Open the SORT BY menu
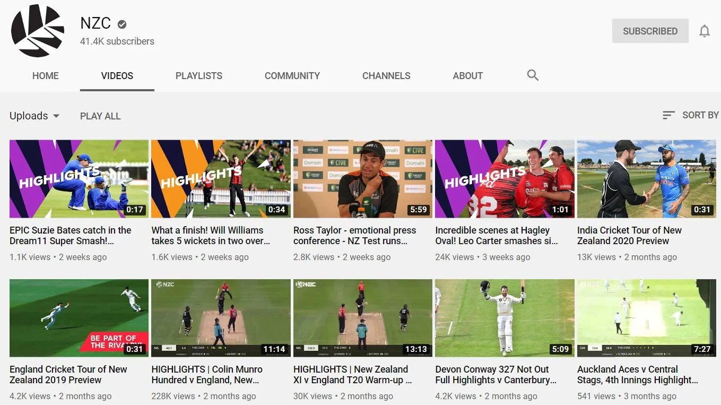The width and height of the screenshot is (721, 405). 691,115
